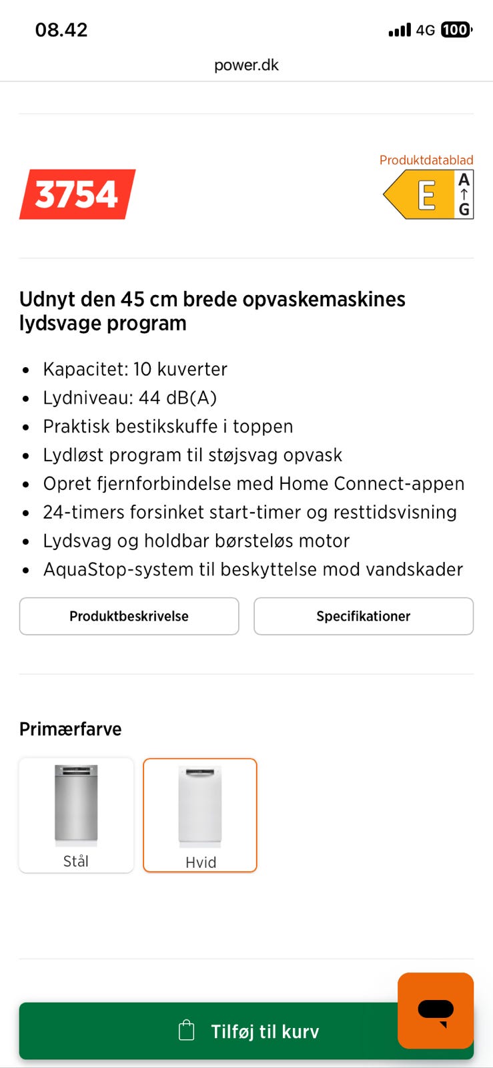Click the red 3754 price badge

77,194
